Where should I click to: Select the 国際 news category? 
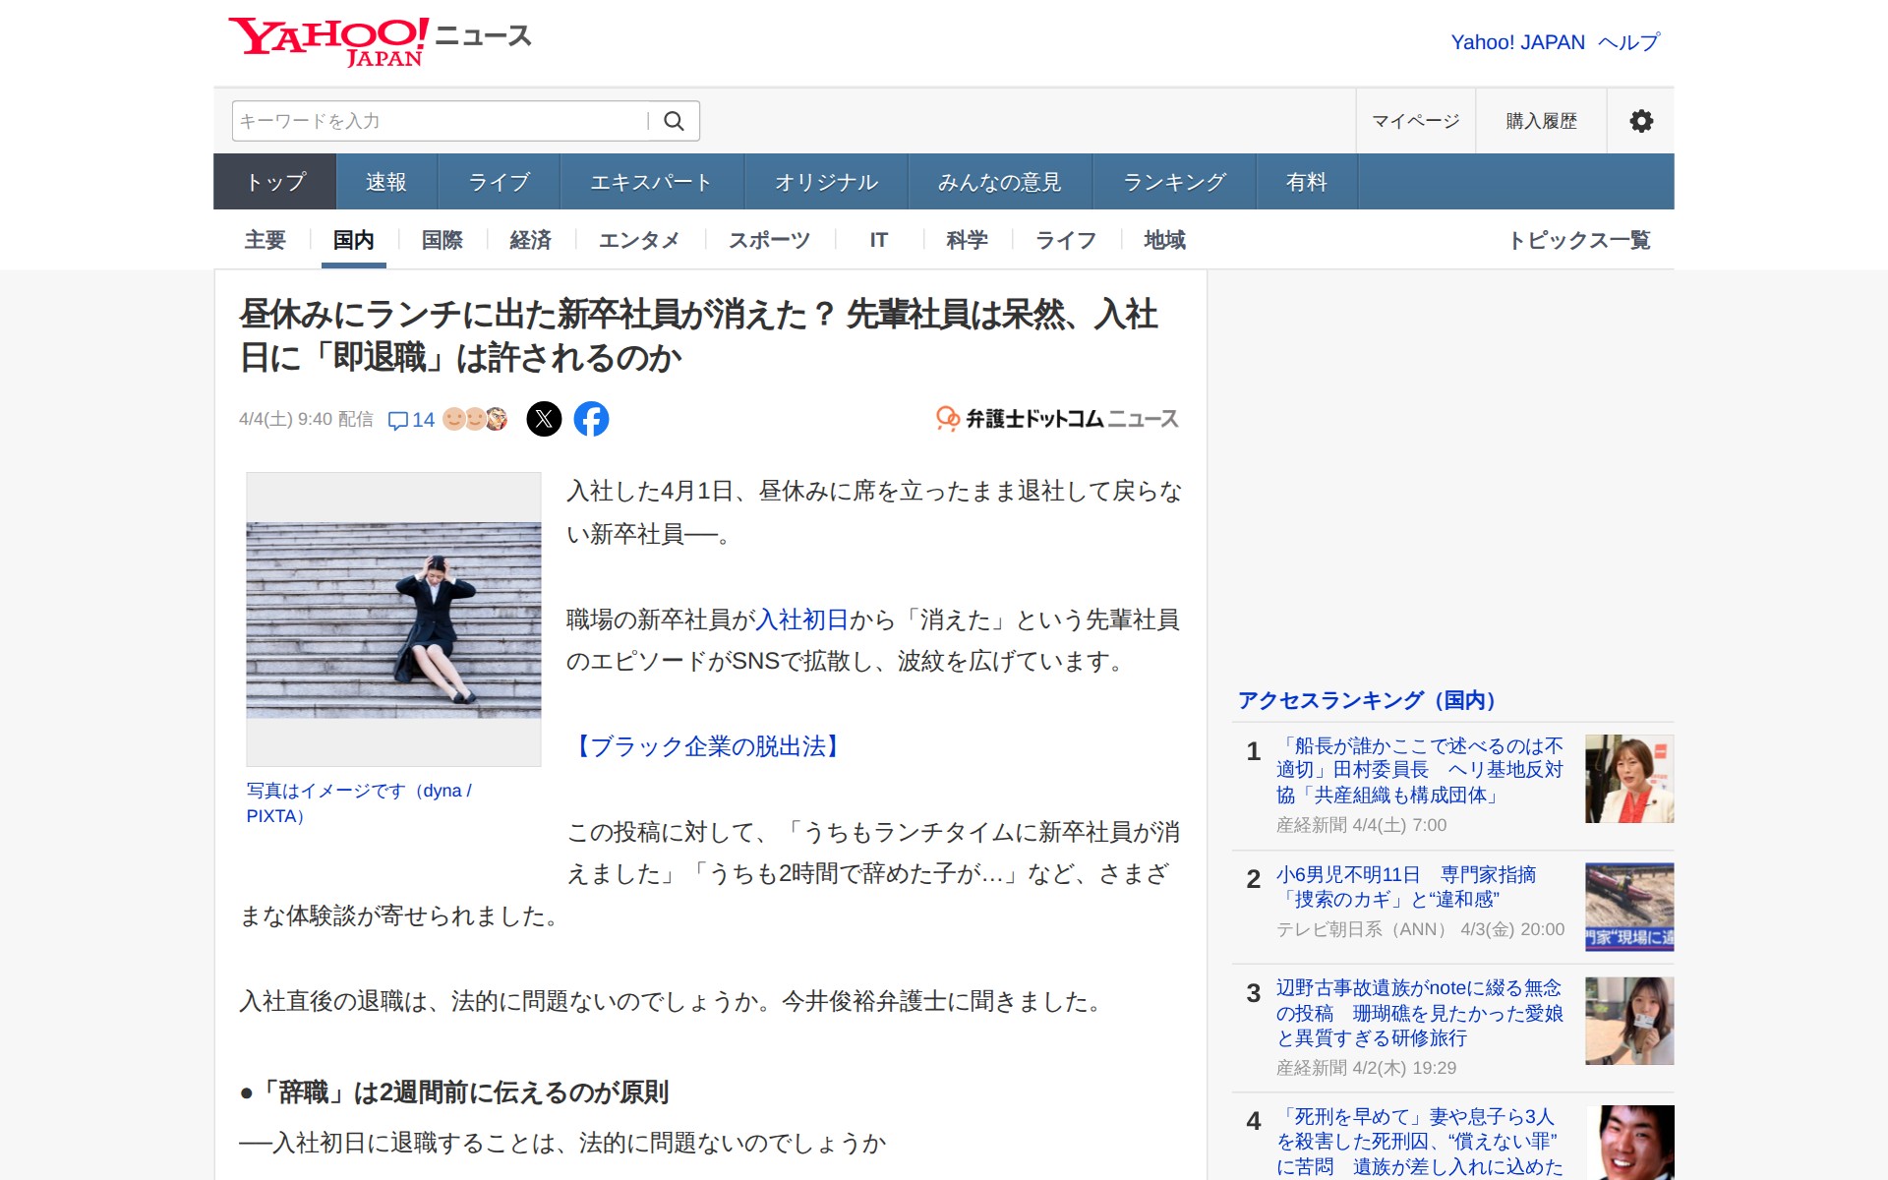tap(442, 239)
